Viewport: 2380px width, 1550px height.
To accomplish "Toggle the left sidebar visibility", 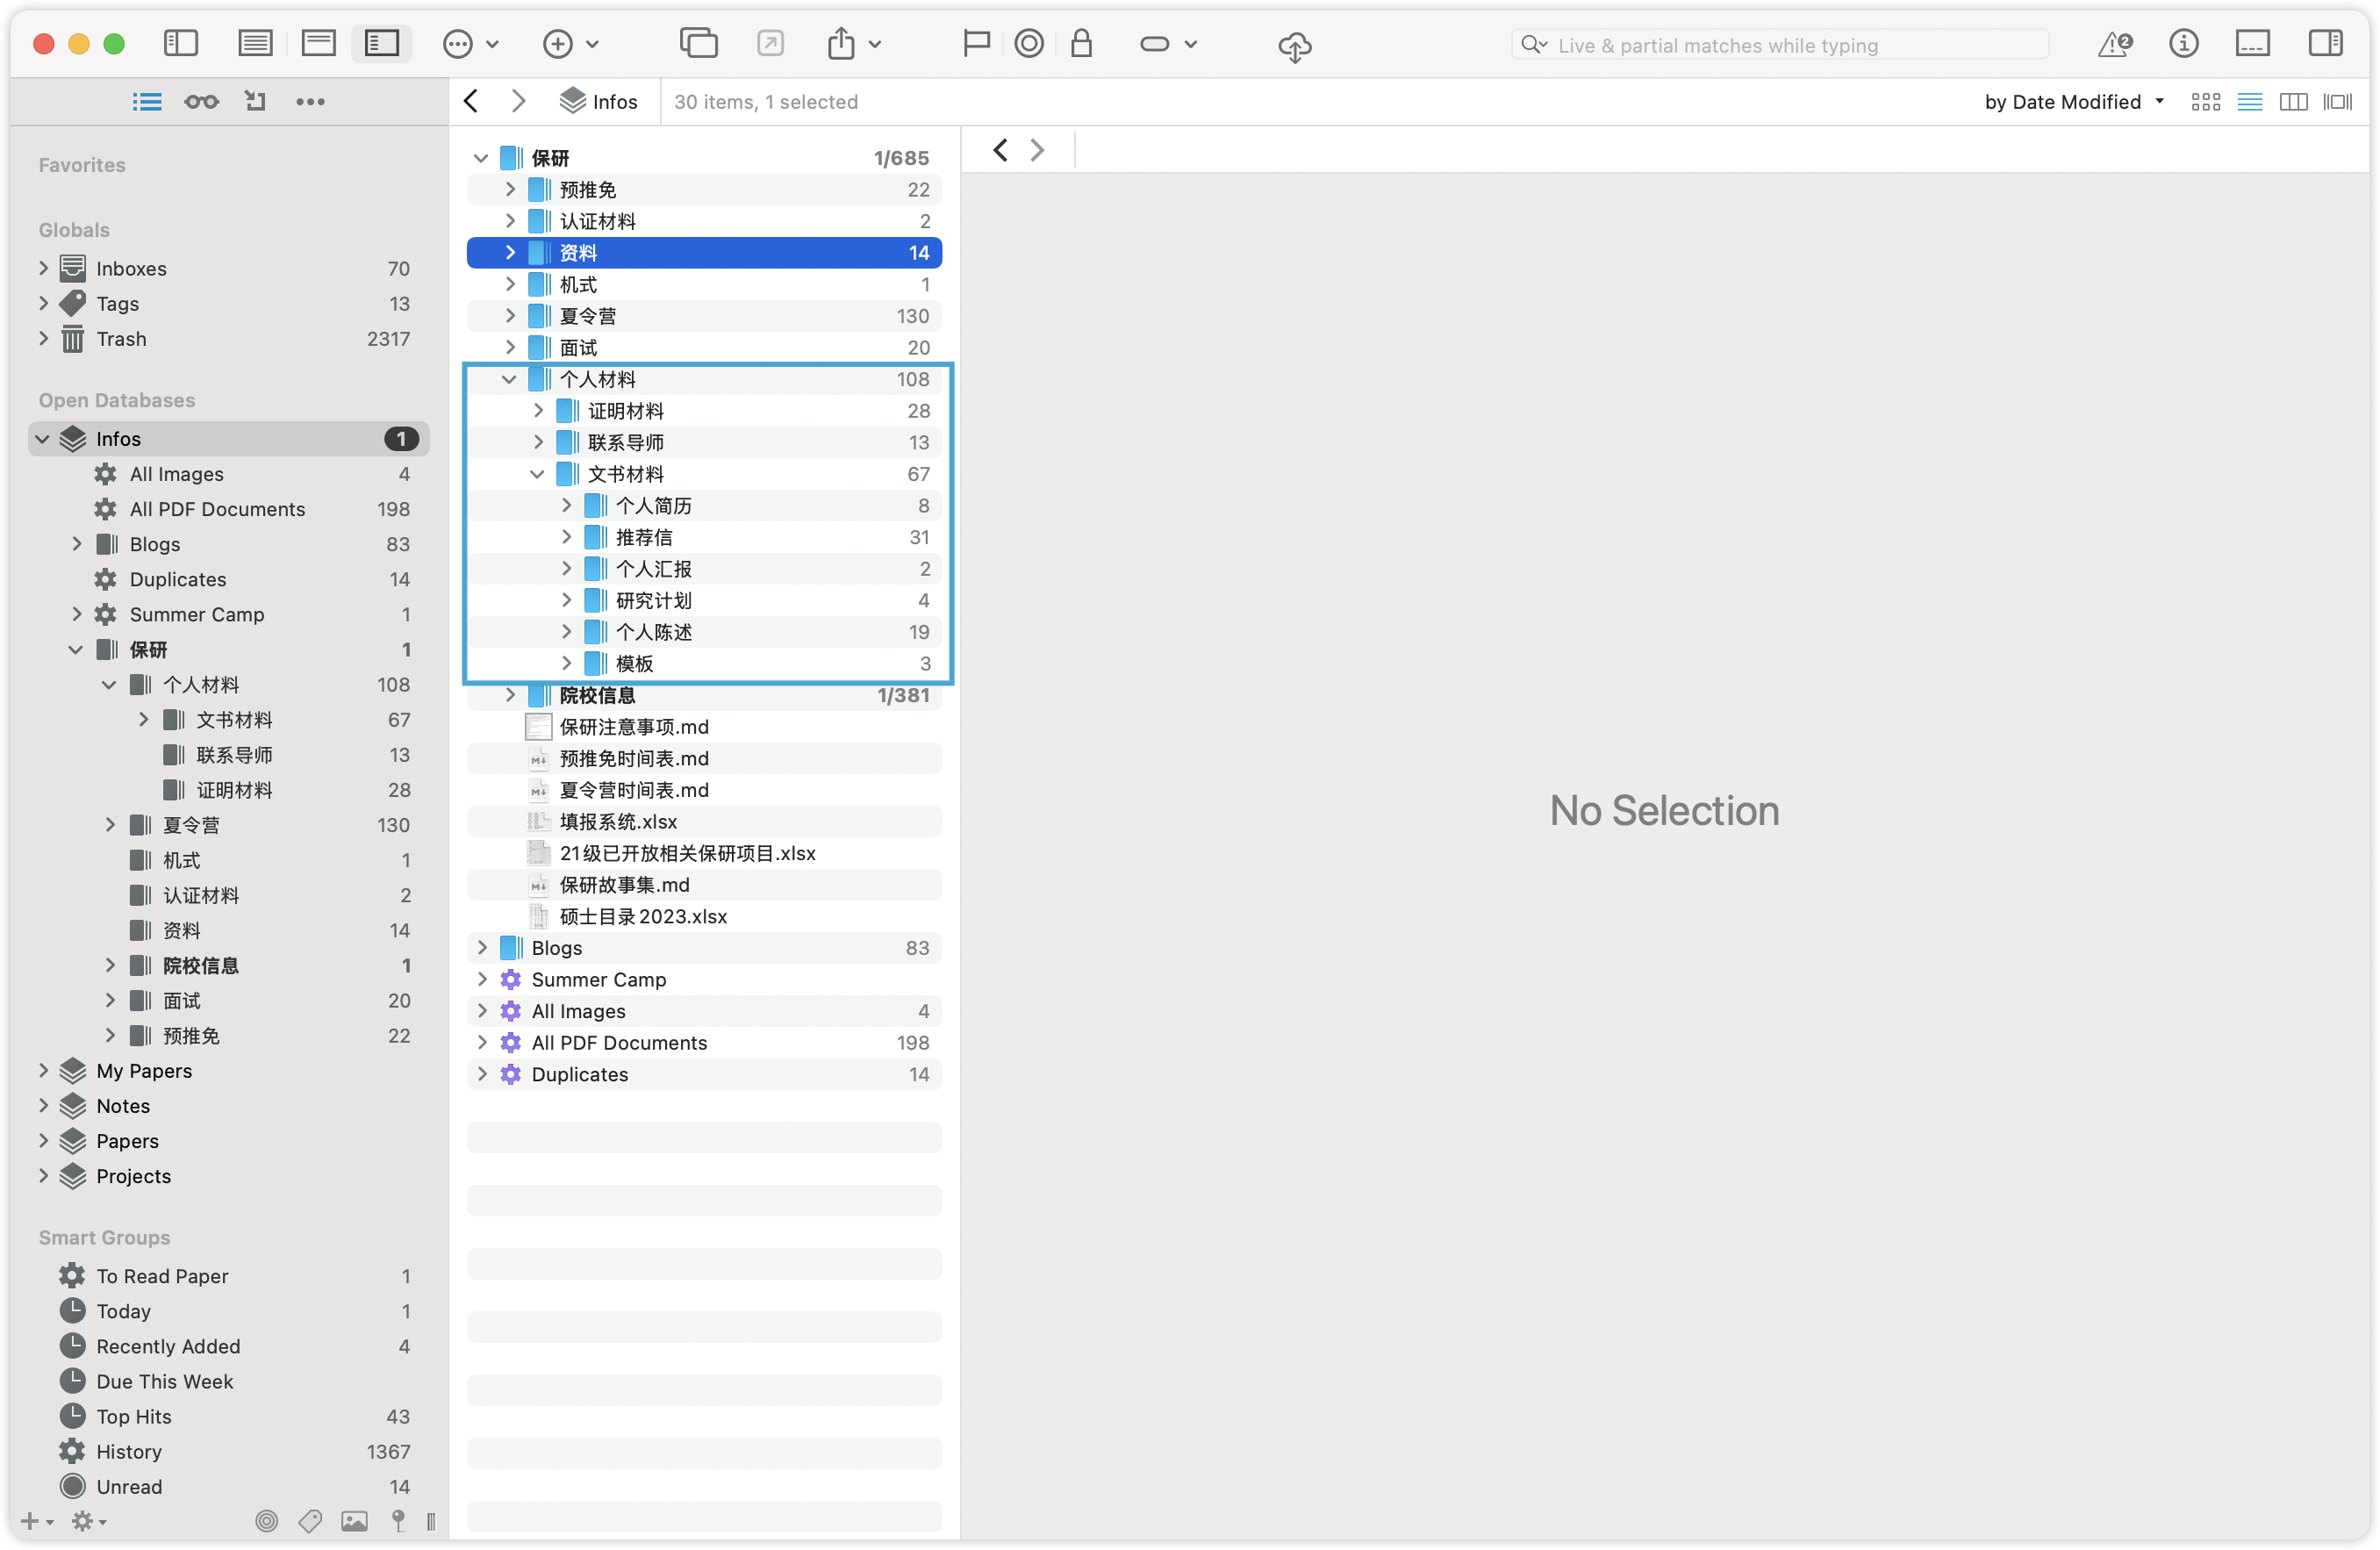I will tap(181, 43).
